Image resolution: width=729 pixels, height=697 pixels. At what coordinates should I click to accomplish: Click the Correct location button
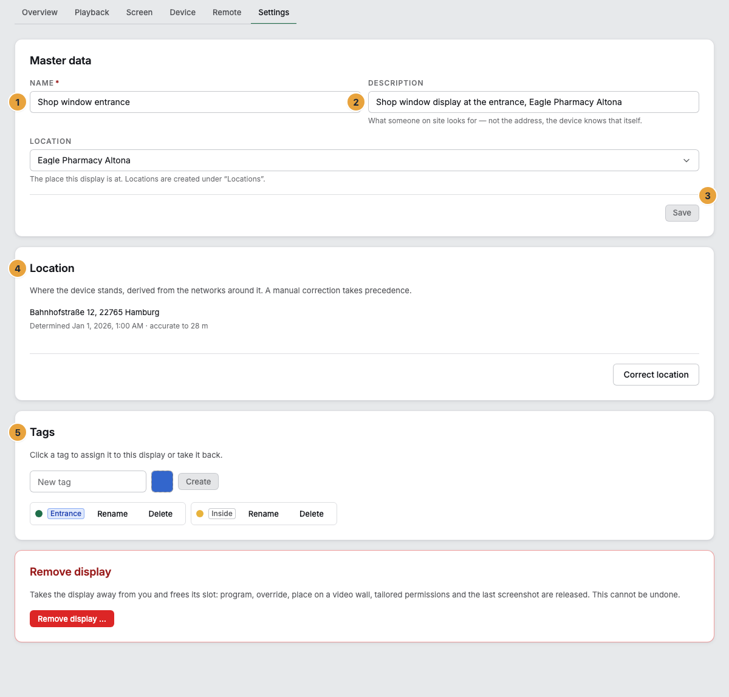tap(656, 375)
